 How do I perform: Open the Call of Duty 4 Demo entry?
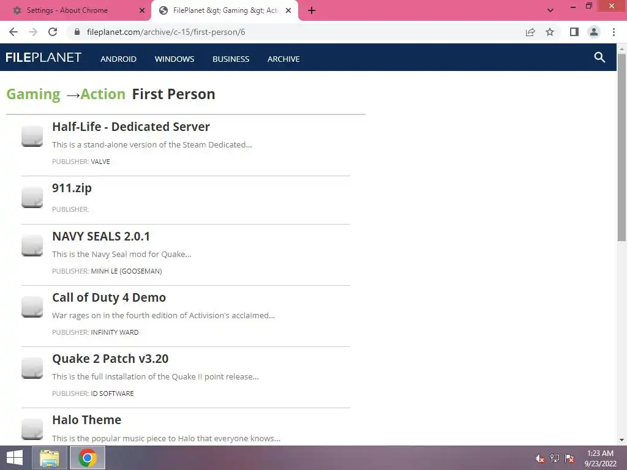coord(109,297)
